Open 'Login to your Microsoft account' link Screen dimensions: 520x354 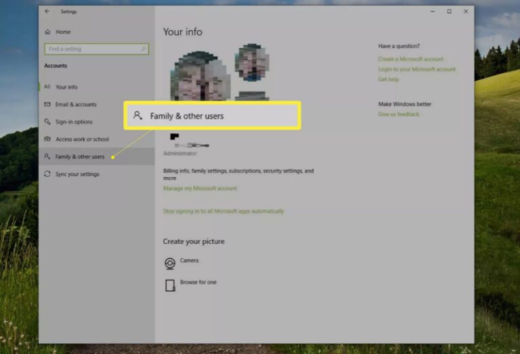(x=417, y=69)
